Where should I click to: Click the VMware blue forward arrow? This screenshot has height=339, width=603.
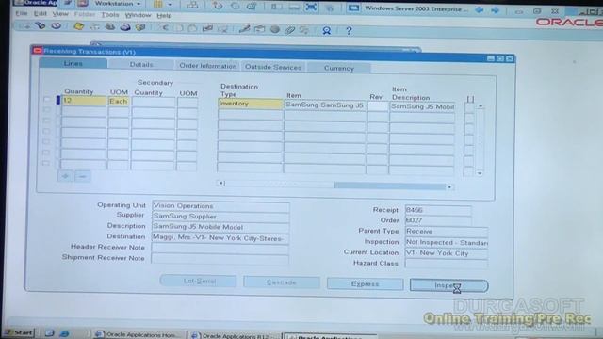496,10
